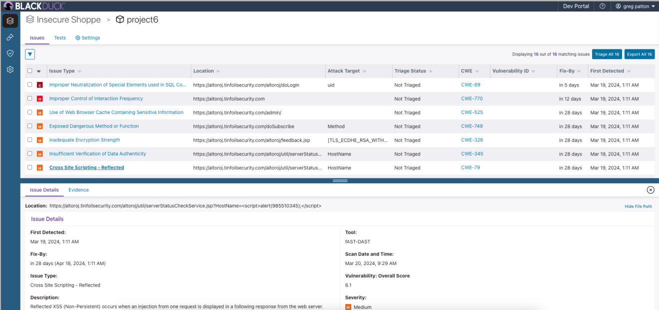Image resolution: width=659 pixels, height=310 pixels.
Task: Open the pencil tool icon in sidebar
Action: tap(10, 37)
